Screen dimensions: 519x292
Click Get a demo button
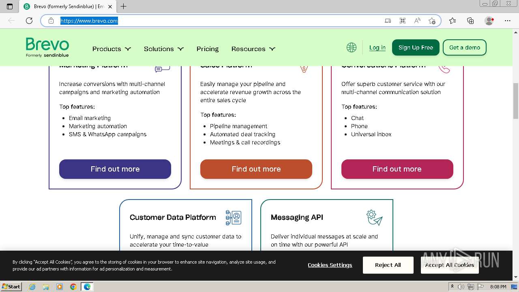(465, 47)
